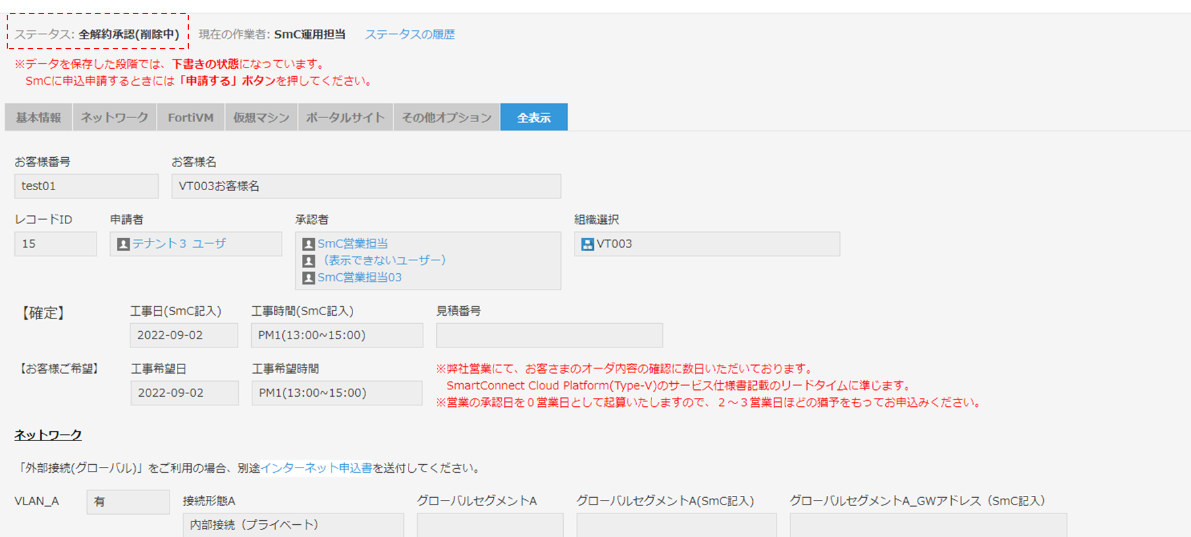Click user icon beside テナント3 ユーザ
This screenshot has width=1191, height=537.
(x=124, y=244)
